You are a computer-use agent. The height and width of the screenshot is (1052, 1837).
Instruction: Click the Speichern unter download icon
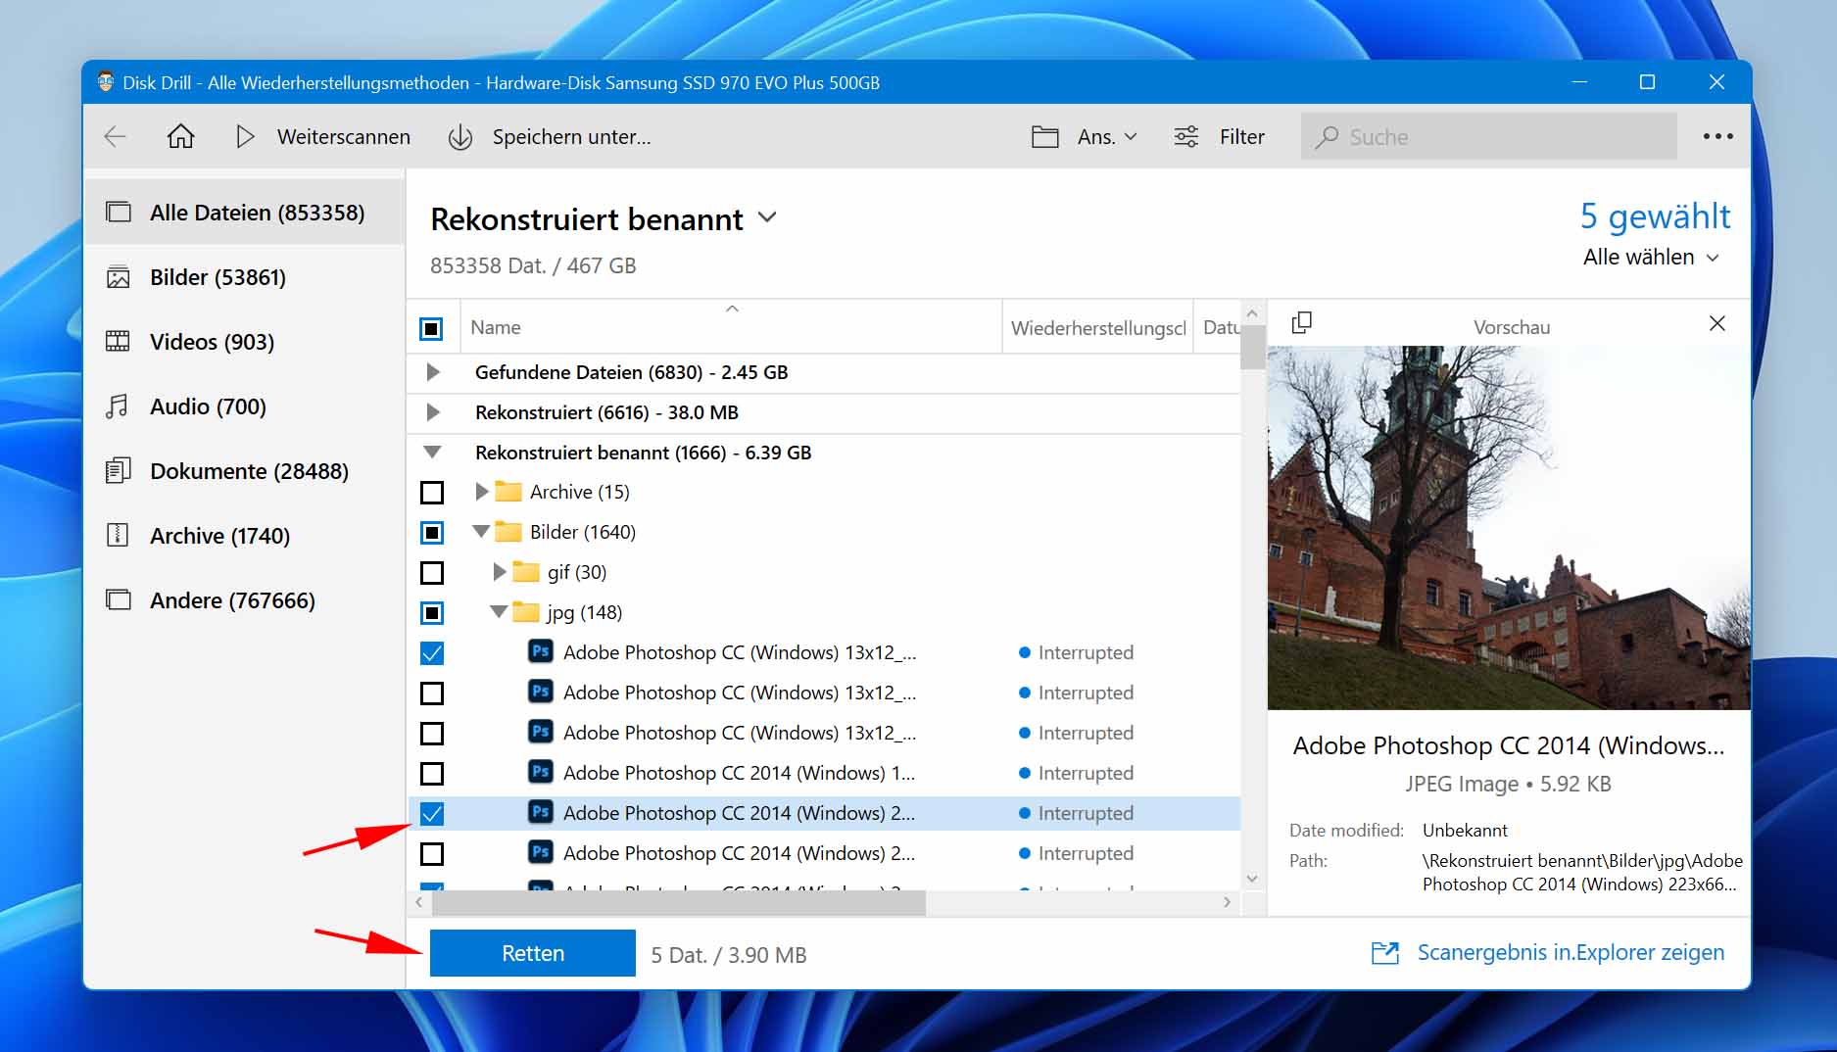tap(460, 137)
